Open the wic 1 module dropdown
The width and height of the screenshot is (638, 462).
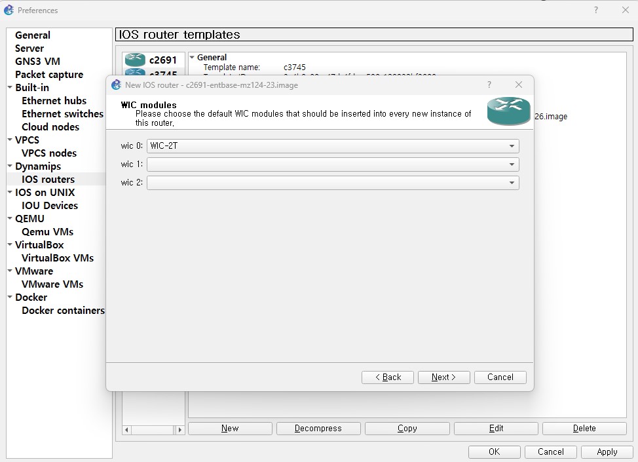[x=333, y=164]
